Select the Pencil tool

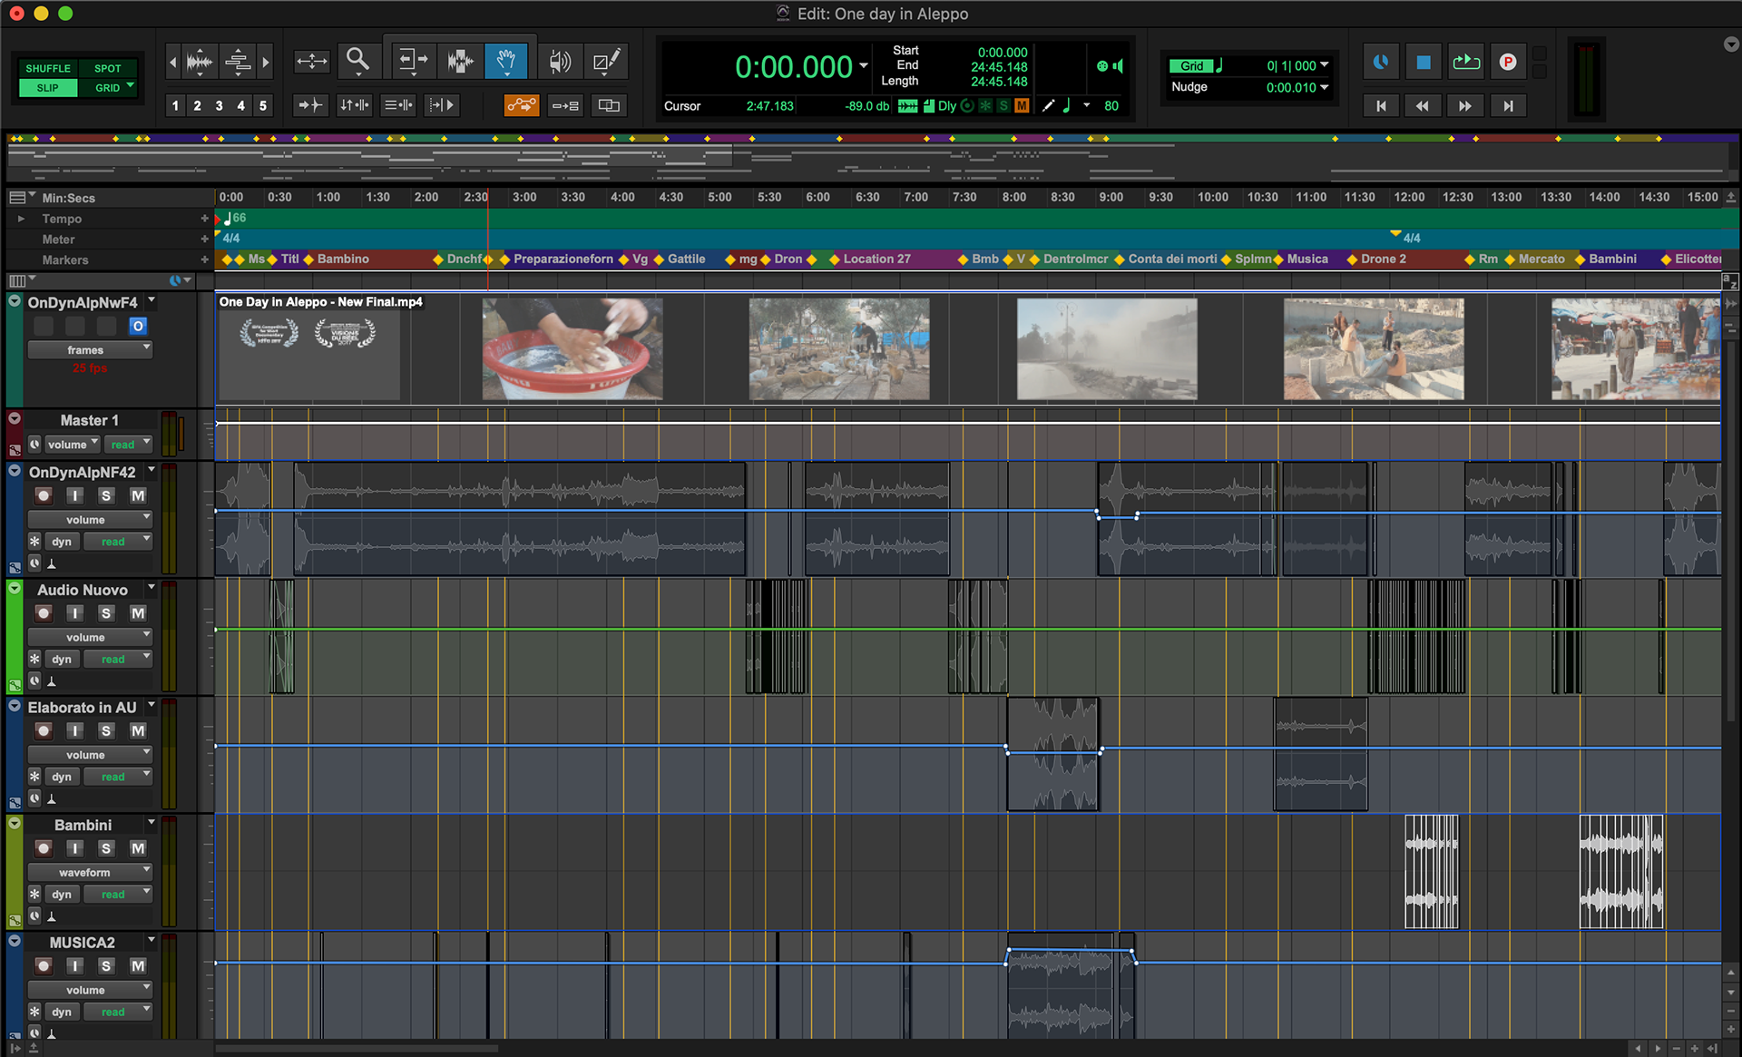coord(606,61)
